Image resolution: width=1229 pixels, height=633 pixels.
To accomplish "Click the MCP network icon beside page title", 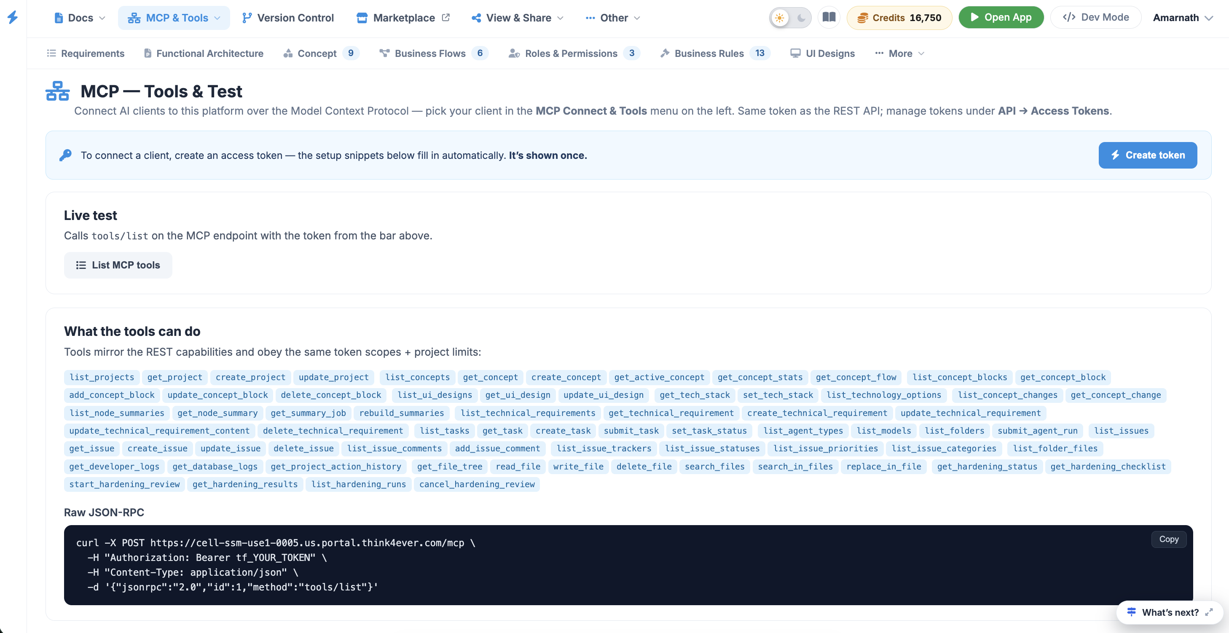I will (x=58, y=91).
